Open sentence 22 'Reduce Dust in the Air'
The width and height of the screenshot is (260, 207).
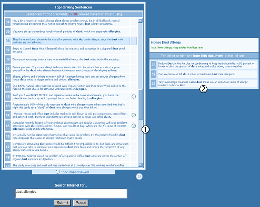tap(207, 65)
